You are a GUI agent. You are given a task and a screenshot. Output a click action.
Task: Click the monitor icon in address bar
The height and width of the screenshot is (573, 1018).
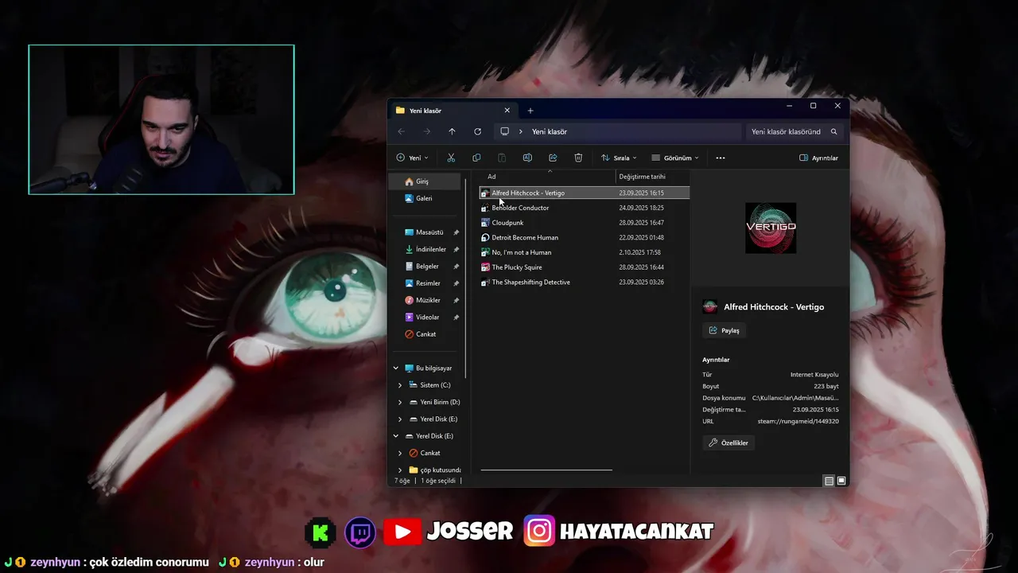[504, 131]
